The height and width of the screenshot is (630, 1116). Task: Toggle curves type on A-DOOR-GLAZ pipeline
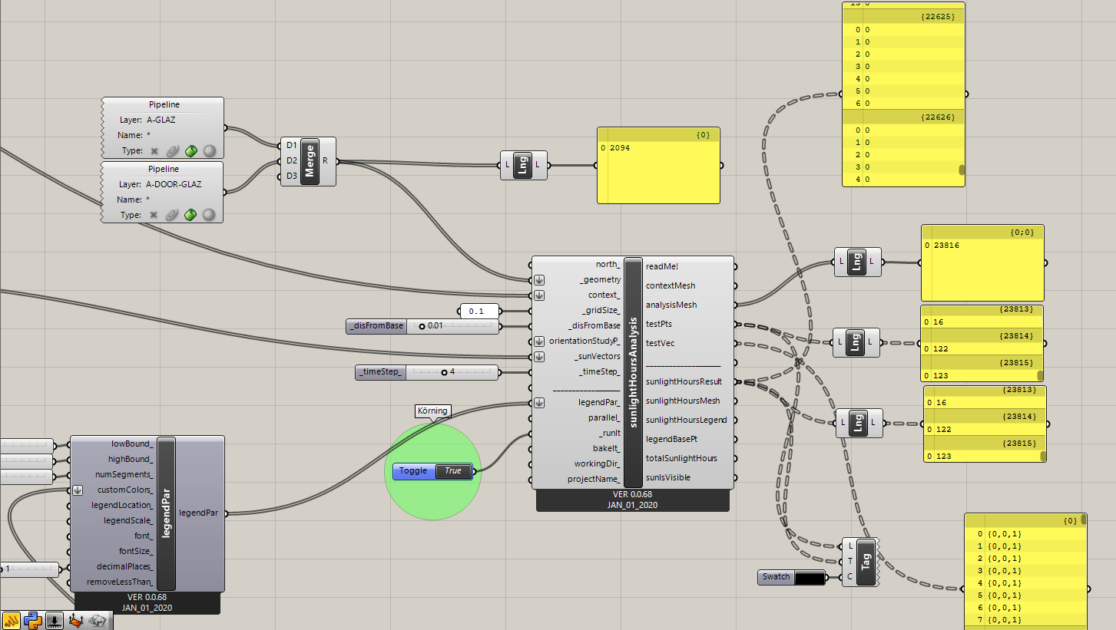(x=172, y=215)
